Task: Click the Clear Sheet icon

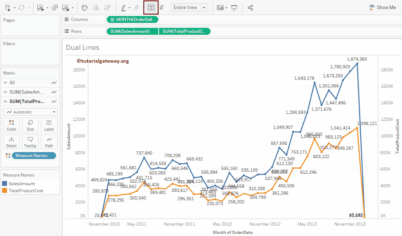Action: [x=65, y=7]
